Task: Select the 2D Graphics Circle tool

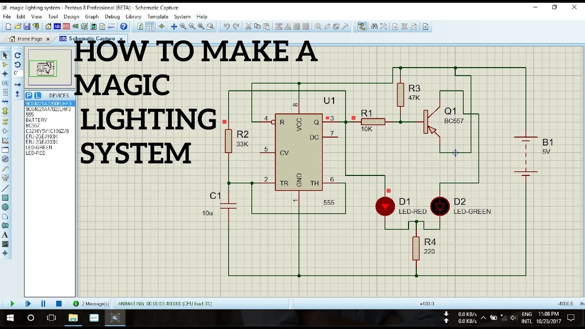Action: click(5, 207)
